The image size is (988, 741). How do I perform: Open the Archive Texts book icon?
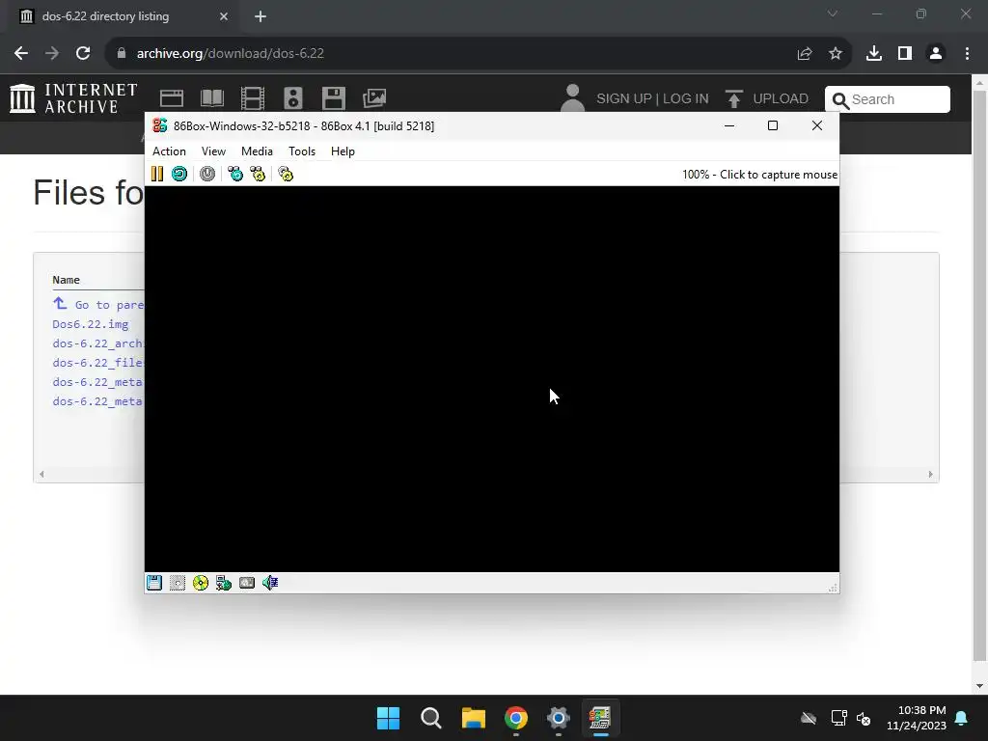pyautogui.click(x=211, y=98)
